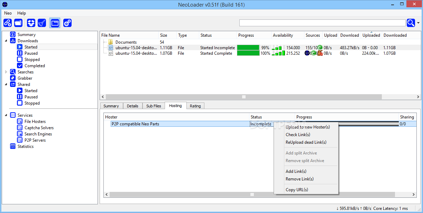Switch to the Details tab

[132, 106]
